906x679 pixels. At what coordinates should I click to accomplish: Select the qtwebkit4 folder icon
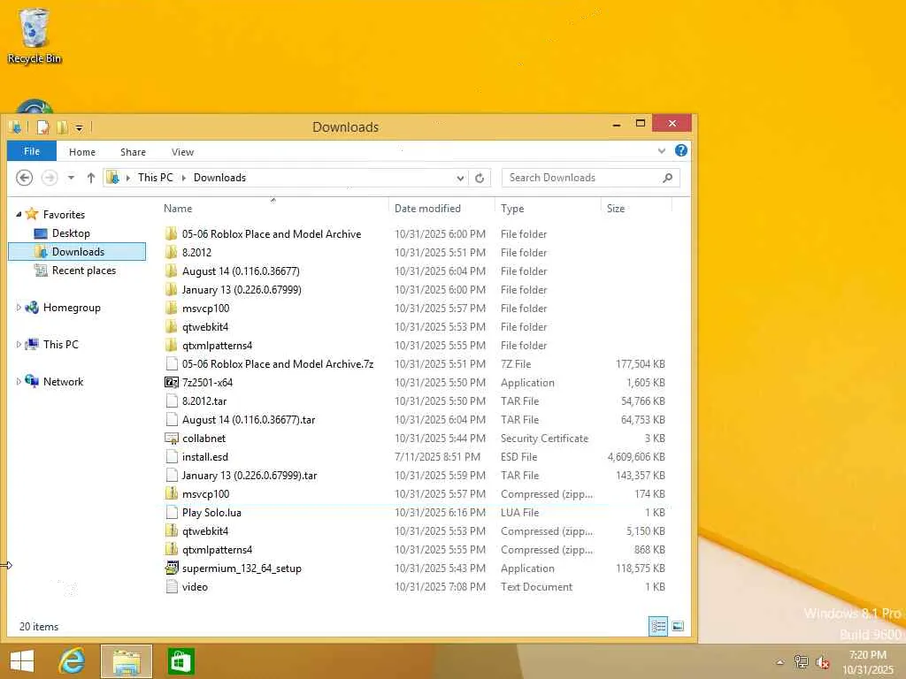coord(171,327)
